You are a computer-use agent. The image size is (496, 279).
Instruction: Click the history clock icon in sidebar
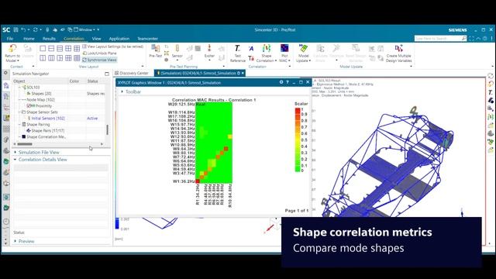coord(6,222)
